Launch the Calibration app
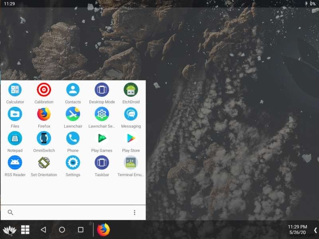The image size is (319, 239). coord(44,90)
